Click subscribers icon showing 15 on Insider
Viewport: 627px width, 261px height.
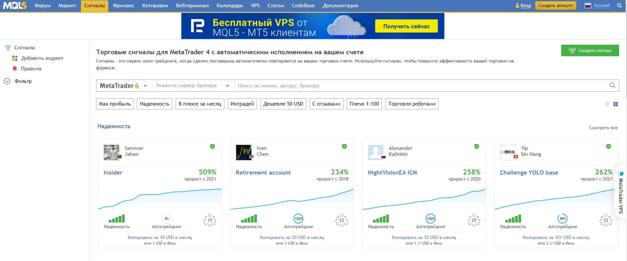coord(210,220)
